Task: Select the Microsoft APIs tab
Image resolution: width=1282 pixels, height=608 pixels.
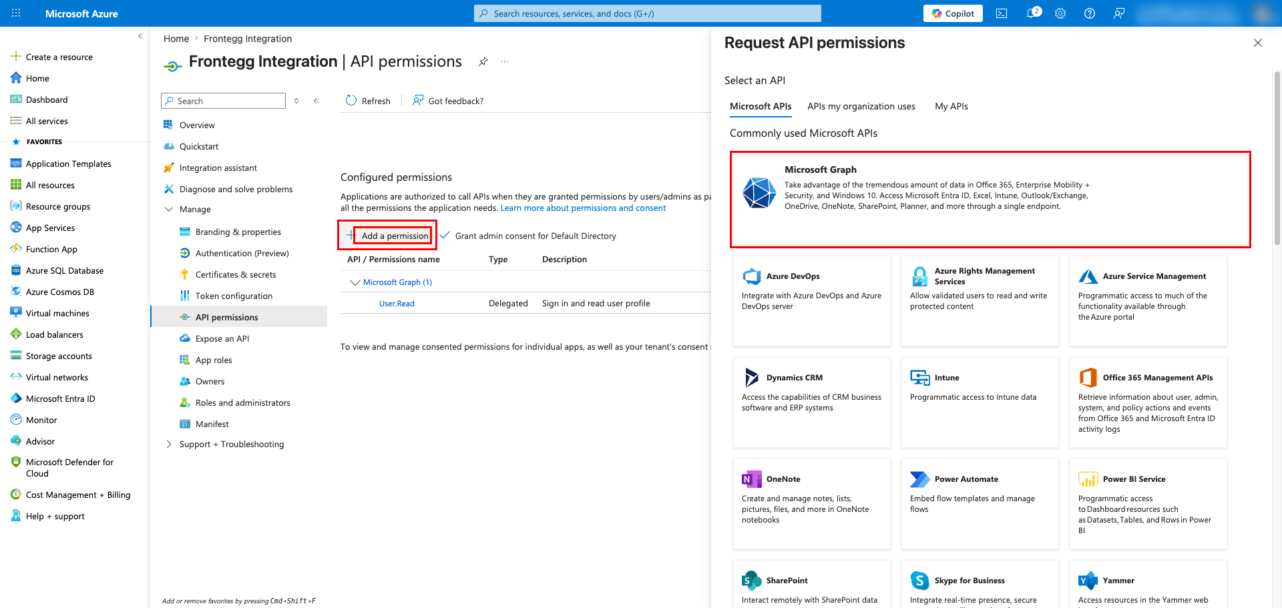Action: 761,106
